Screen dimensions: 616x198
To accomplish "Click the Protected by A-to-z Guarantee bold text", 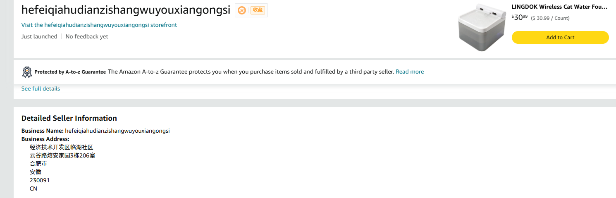I will 70,72.
